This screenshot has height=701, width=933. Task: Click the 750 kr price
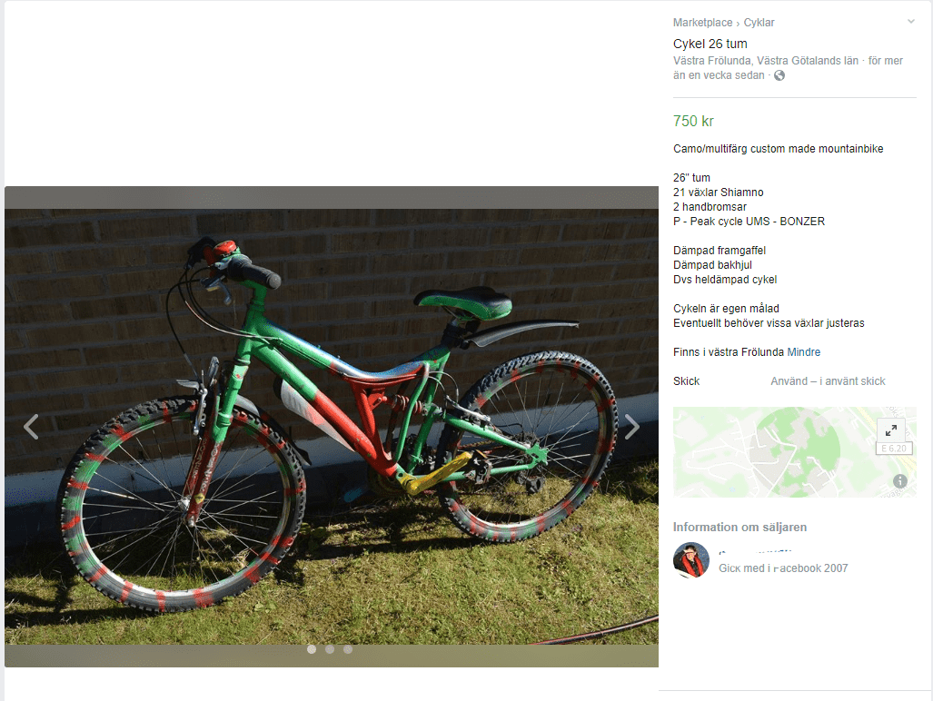693,122
